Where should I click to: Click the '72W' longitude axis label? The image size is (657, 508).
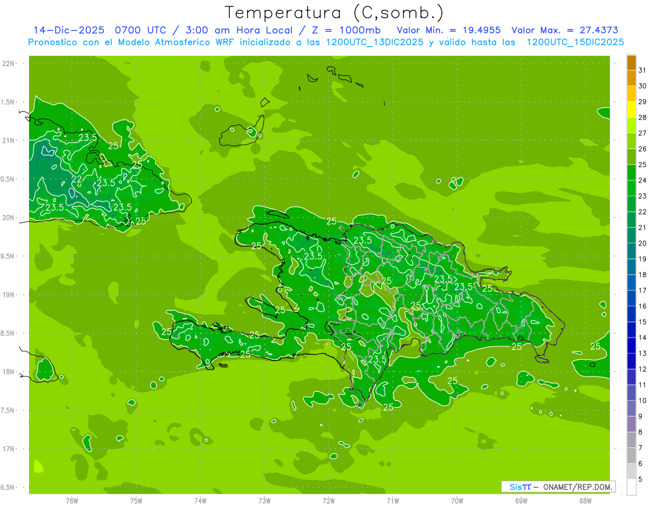coord(328,501)
